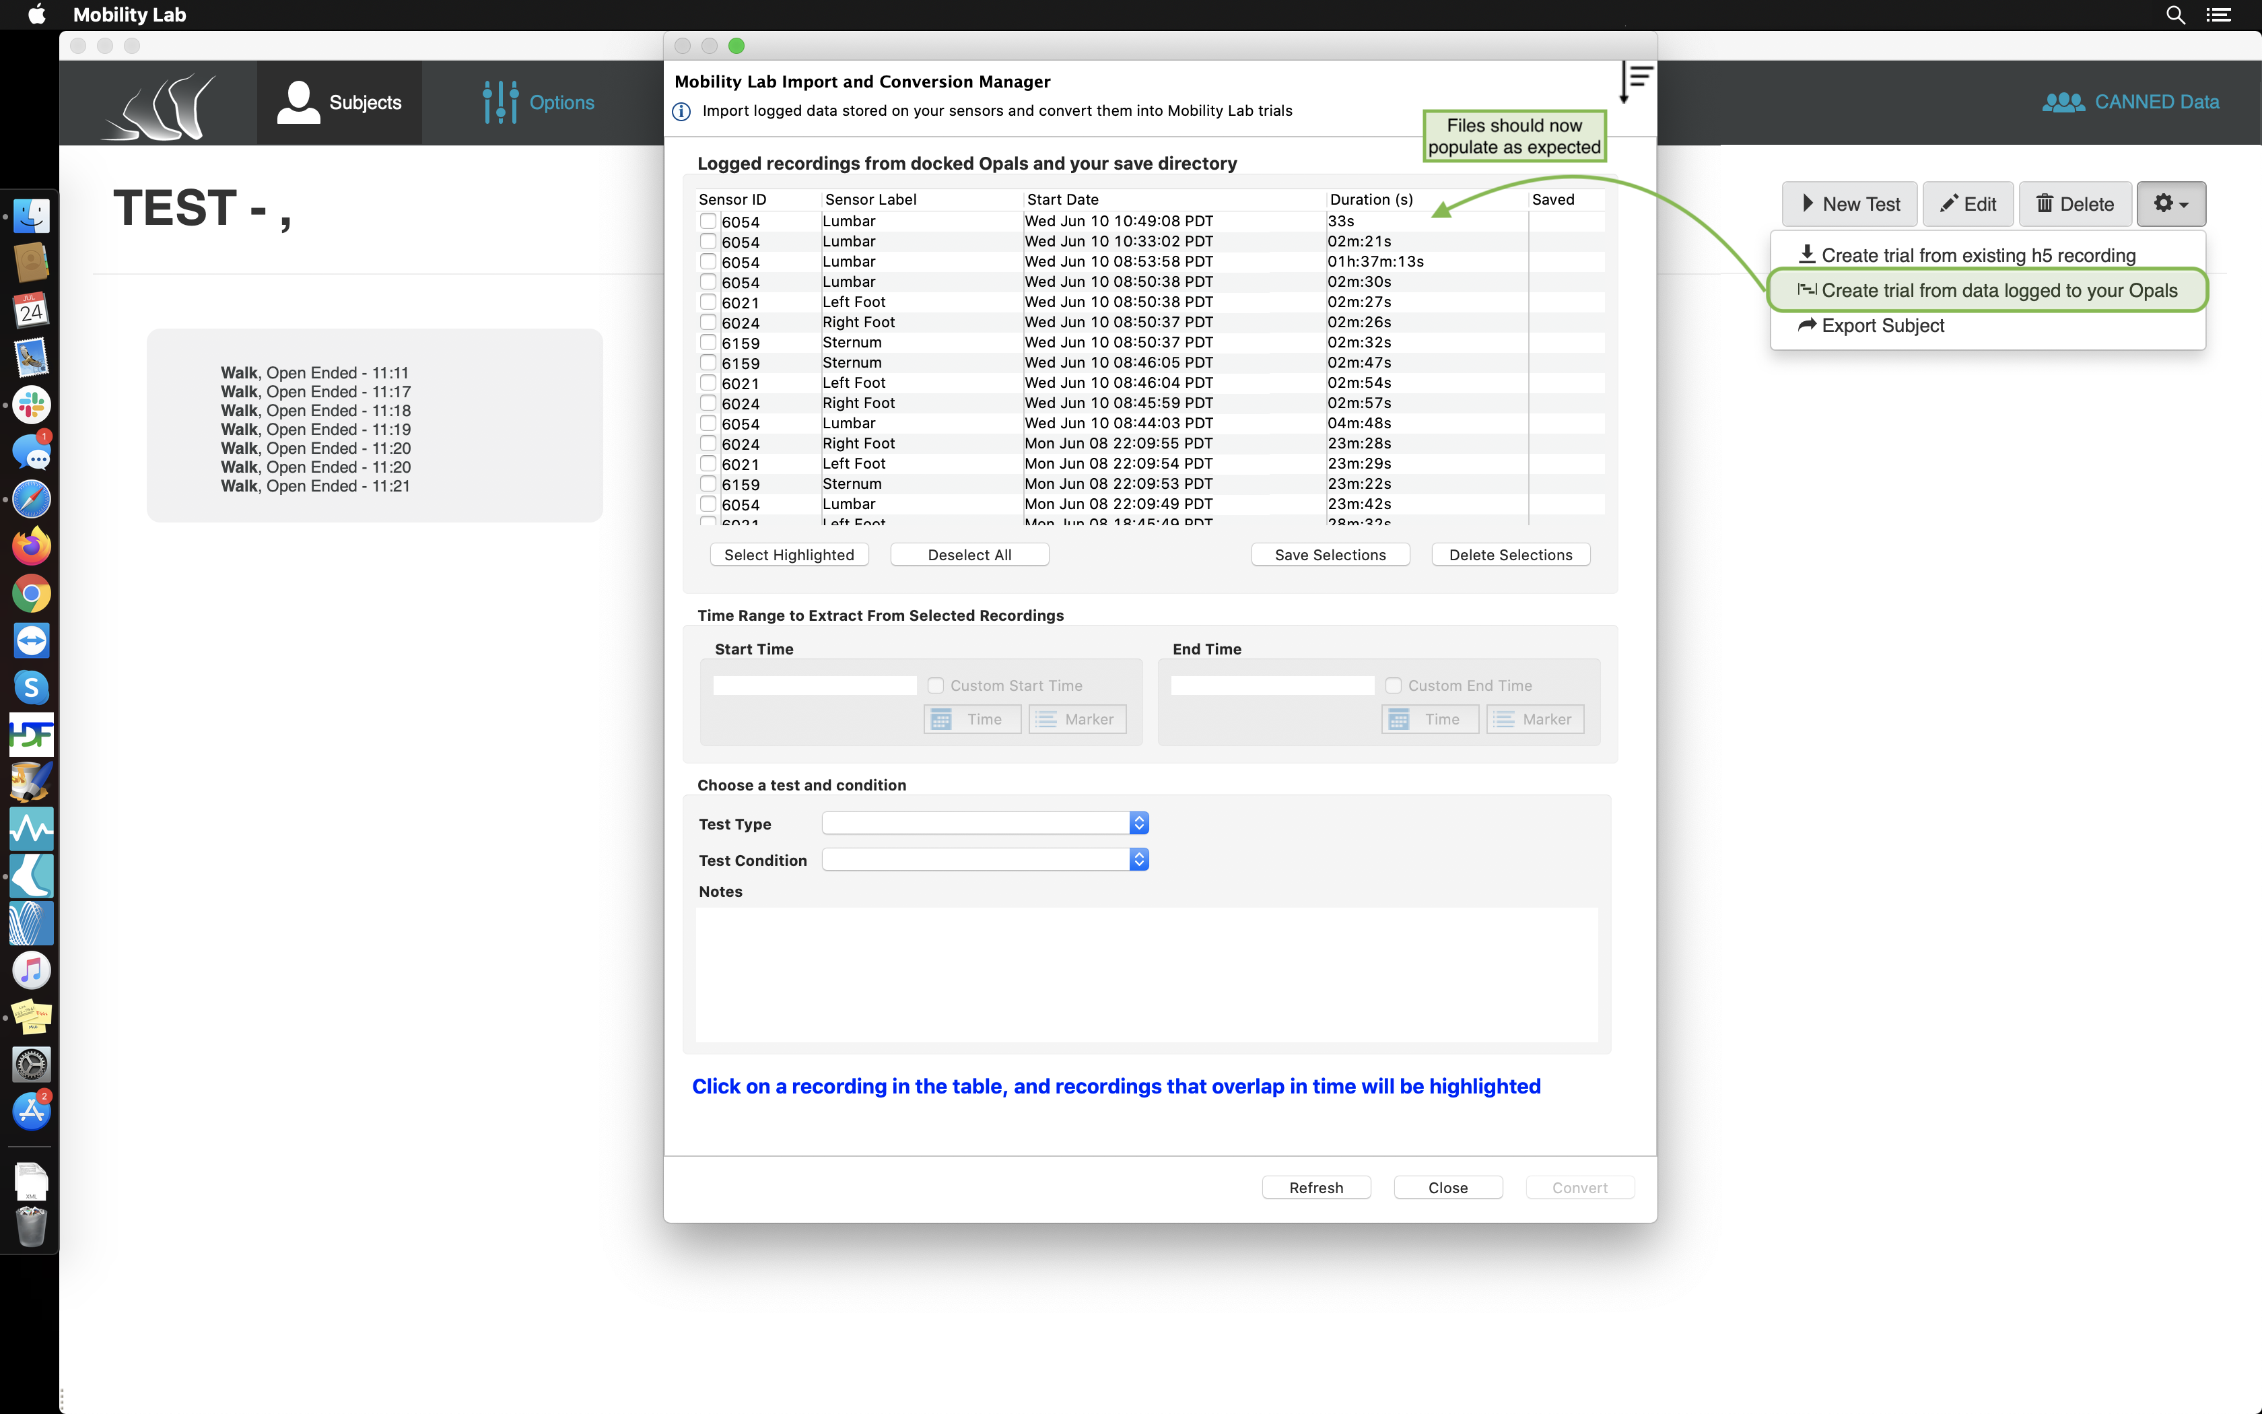Click the APDM Mobility Lab logo

(x=159, y=106)
